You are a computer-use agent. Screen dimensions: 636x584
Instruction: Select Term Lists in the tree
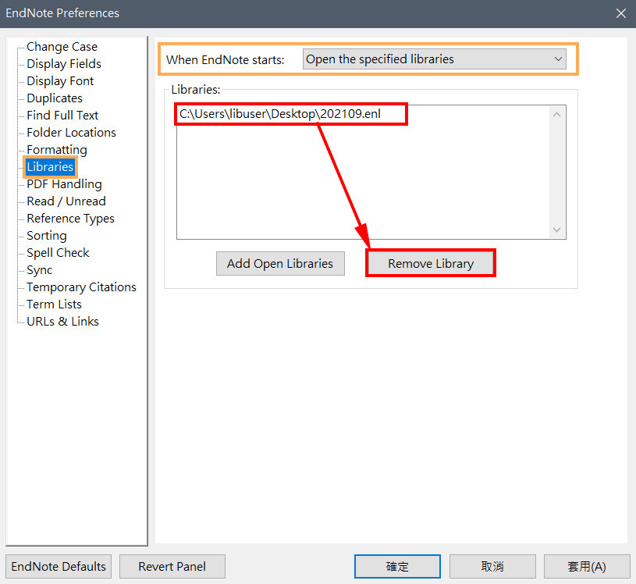click(54, 304)
